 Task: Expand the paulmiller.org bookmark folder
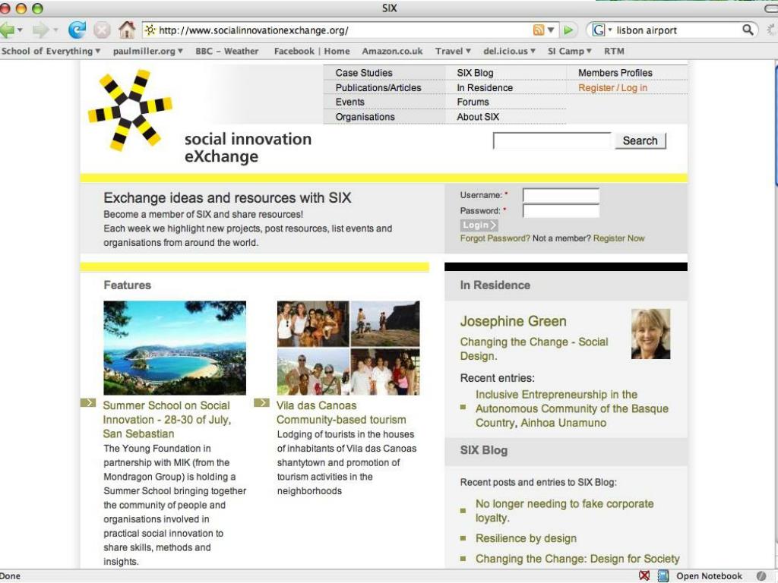coord(148,51)
